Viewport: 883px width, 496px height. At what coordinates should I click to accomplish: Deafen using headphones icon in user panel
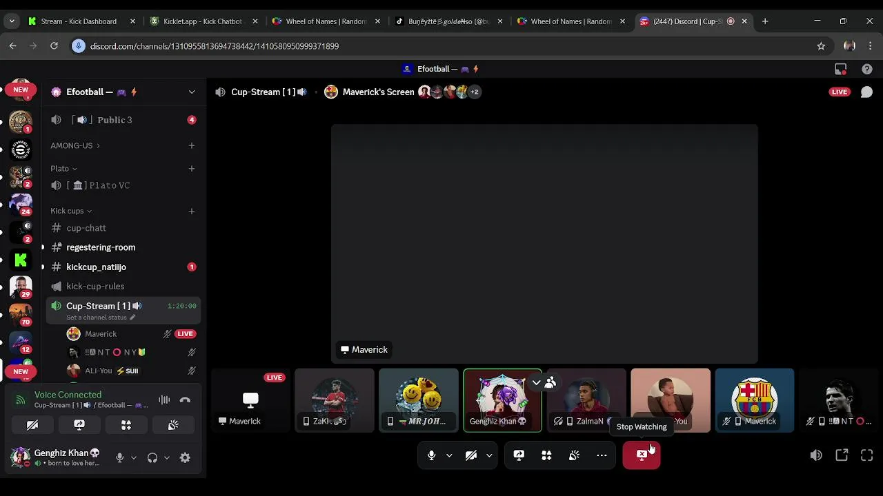tap(152, 457)
